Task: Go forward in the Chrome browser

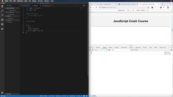Action: point(94,8)
